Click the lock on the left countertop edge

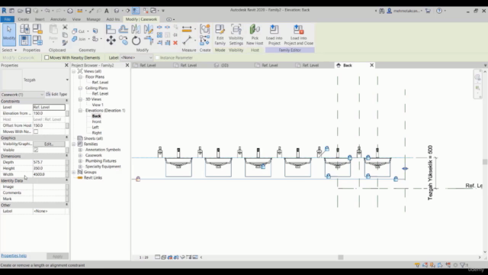[138, 179]
